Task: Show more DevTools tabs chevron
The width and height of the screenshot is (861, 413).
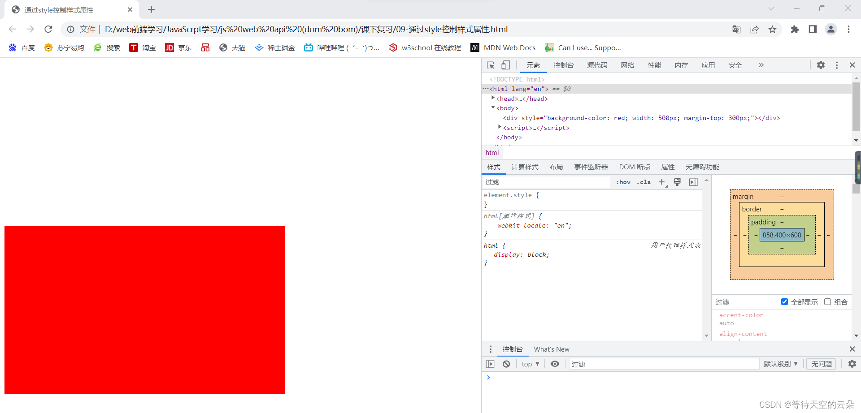Action: [761, 65]
